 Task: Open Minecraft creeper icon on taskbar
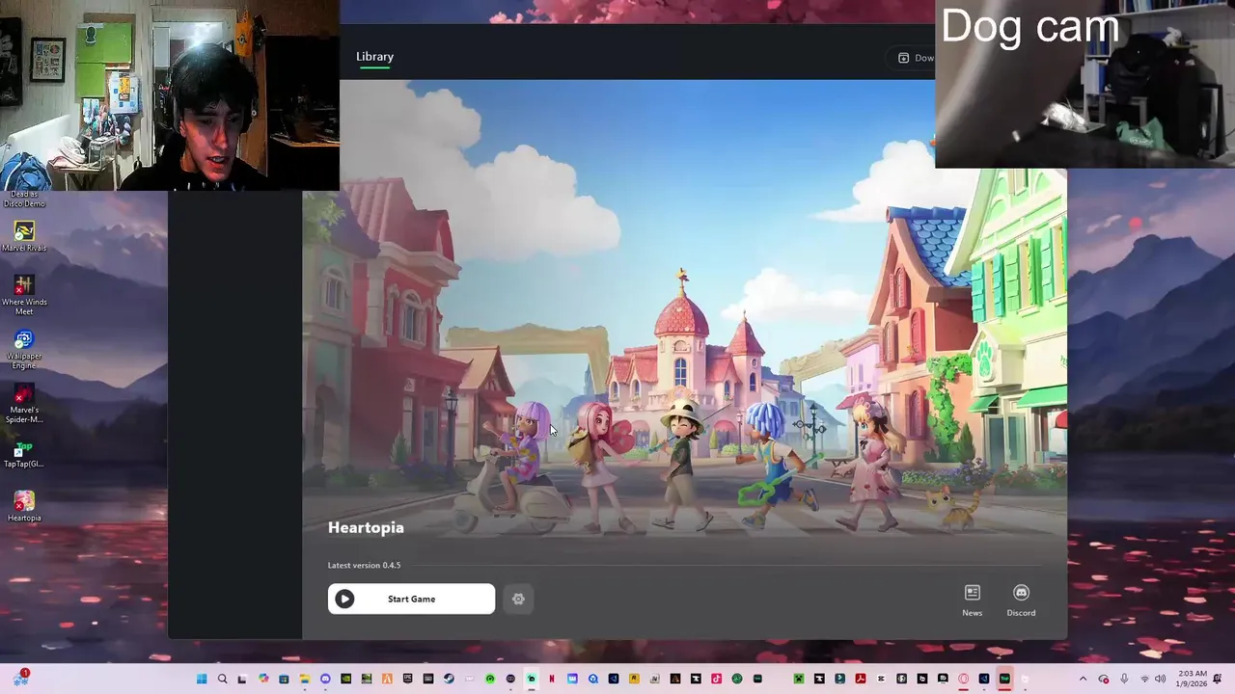coord(799,679)
